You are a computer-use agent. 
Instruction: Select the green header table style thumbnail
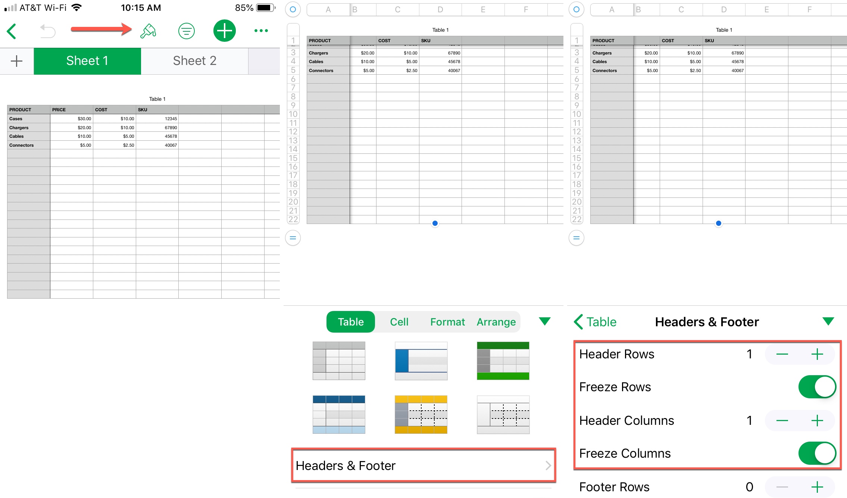(x=503, y=361)
